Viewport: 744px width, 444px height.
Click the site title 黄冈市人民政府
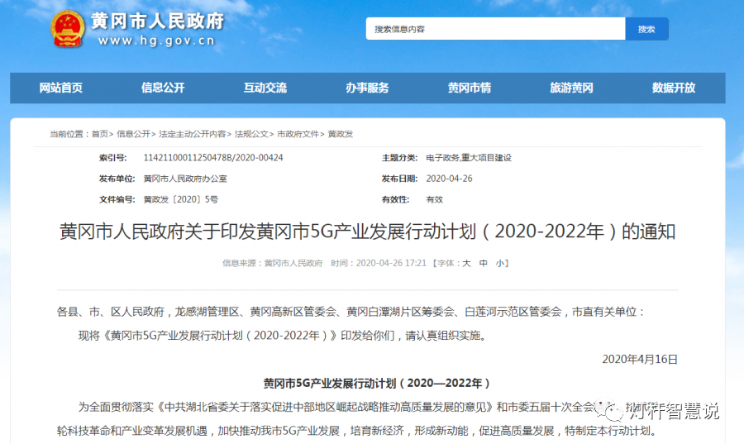(157, 21)
